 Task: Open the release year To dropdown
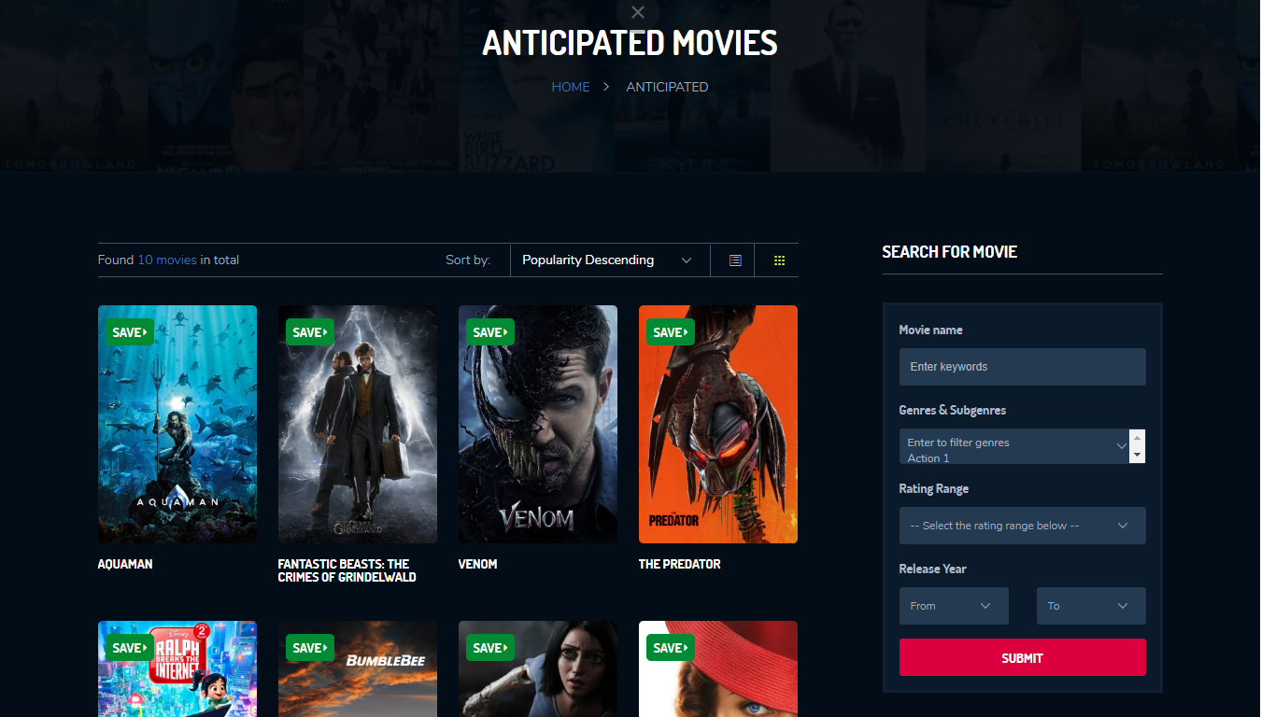[1091, 606]
